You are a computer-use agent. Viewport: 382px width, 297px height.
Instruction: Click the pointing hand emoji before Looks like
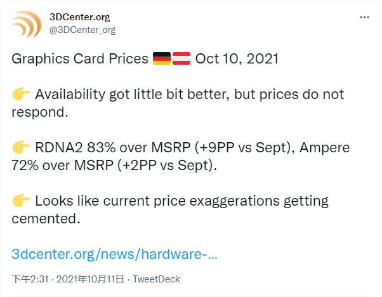[x=21, y=201]
